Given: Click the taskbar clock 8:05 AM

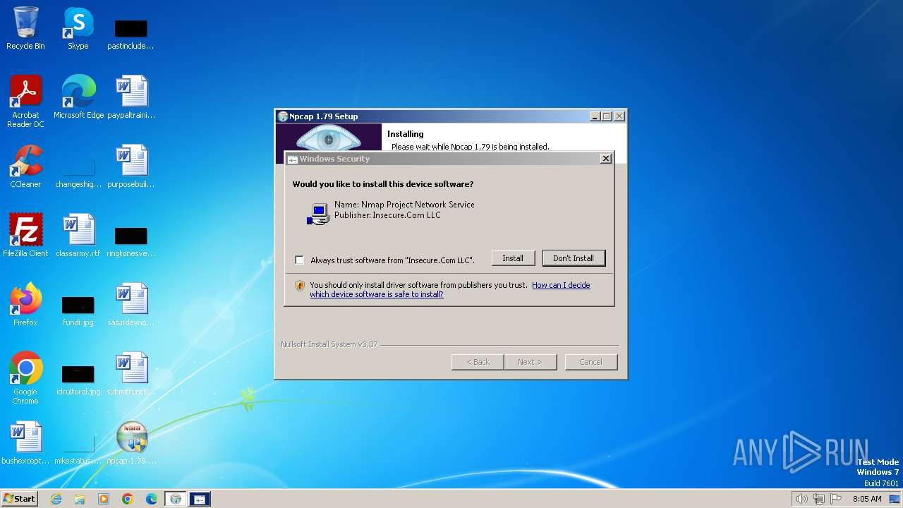Looking at the screenshot, I should coord(867,499).
